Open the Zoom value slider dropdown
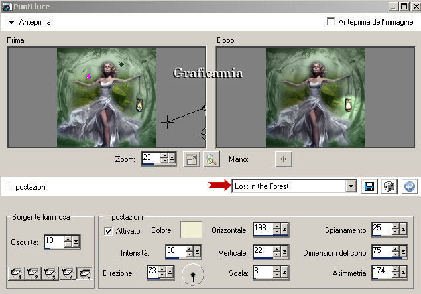 click(172, 158)
